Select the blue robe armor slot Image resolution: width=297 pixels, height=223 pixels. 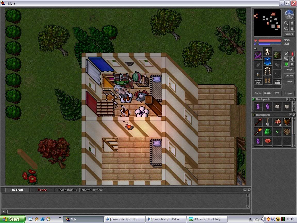pos(267,61)
